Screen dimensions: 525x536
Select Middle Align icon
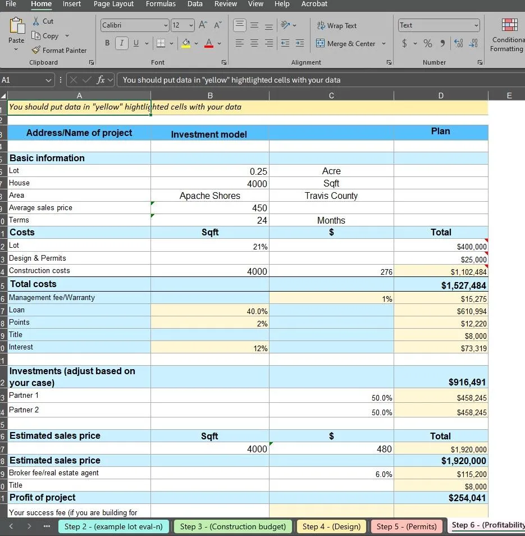point(254,25)
